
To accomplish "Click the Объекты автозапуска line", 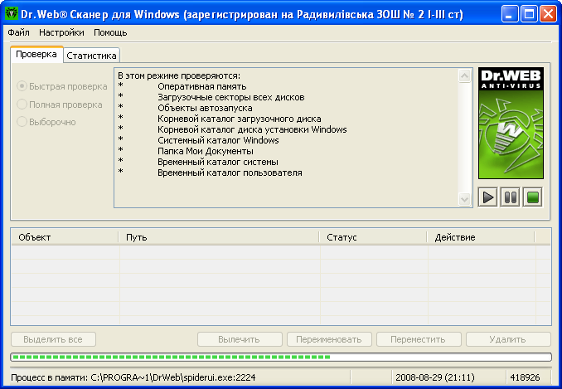I will click(205, 108).
